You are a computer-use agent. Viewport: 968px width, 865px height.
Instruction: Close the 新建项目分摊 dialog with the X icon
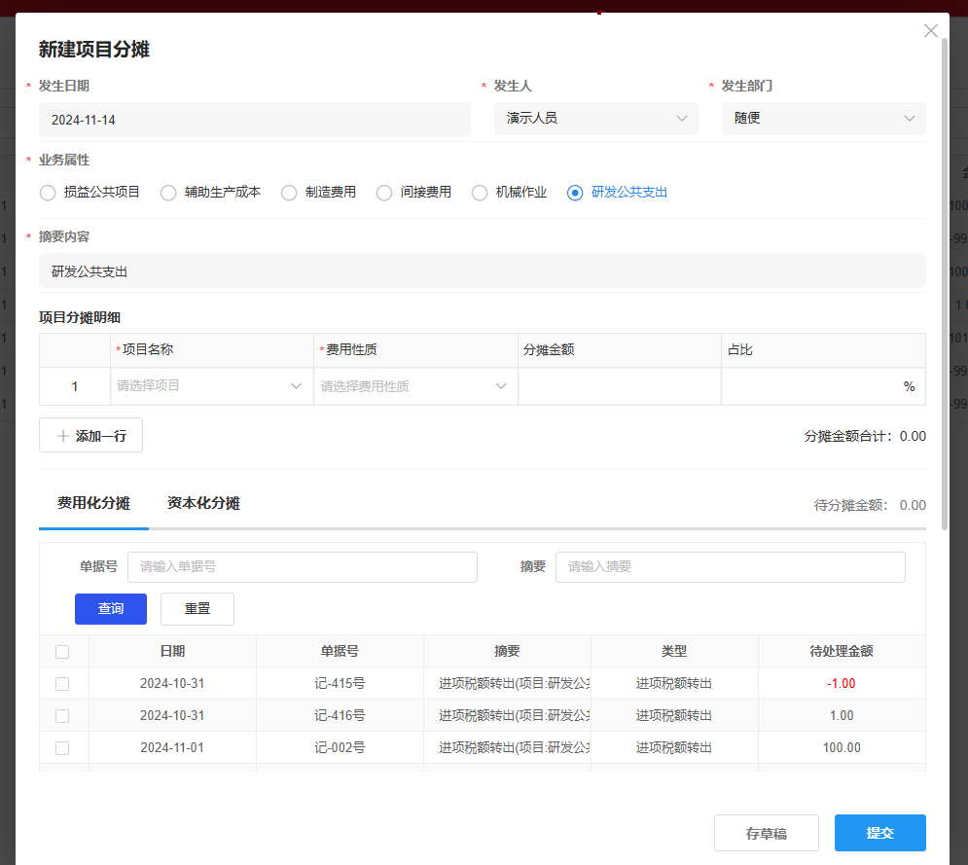pos(930,30)
